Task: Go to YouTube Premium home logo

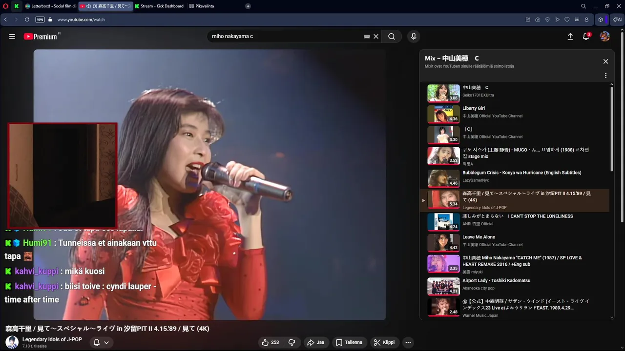Action: pyautogui.click(x=41, y=37)
